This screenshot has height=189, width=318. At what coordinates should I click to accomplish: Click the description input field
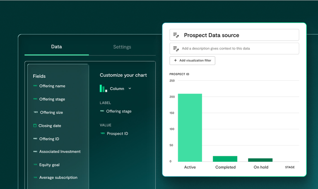(238, 49)
